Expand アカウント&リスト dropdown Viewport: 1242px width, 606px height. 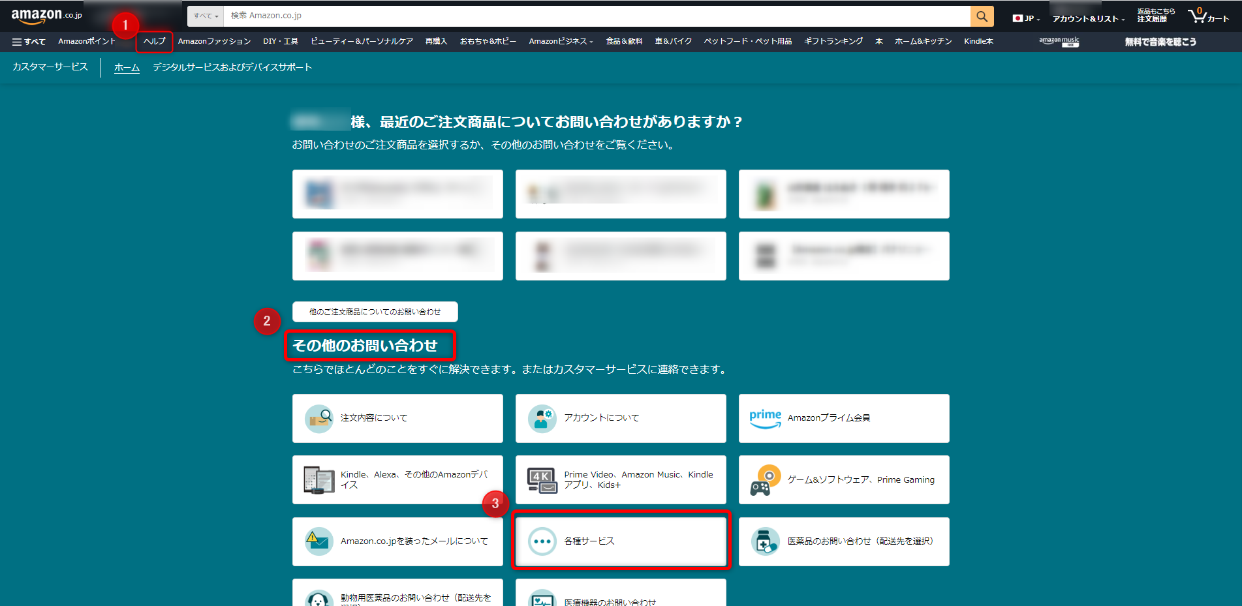pyautogui.click(x=1088, y=19)
